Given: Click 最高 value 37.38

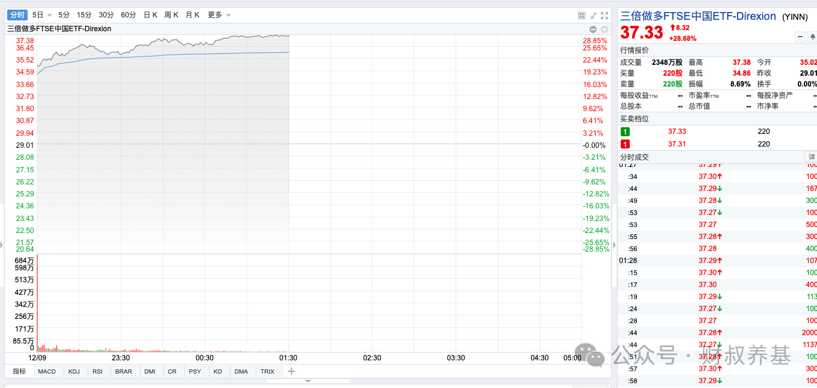Looking at the screenshot, I should pos(741,62).
